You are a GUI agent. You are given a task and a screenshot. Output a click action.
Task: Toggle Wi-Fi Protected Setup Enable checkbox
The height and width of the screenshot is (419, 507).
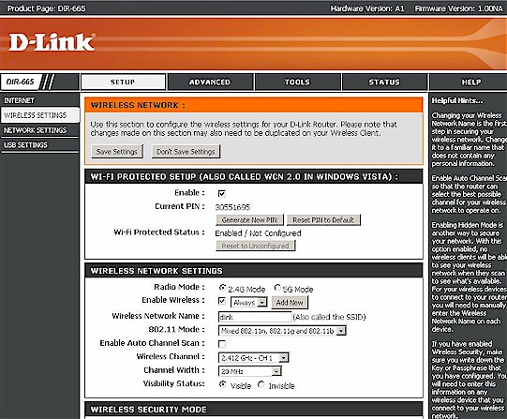221,194
